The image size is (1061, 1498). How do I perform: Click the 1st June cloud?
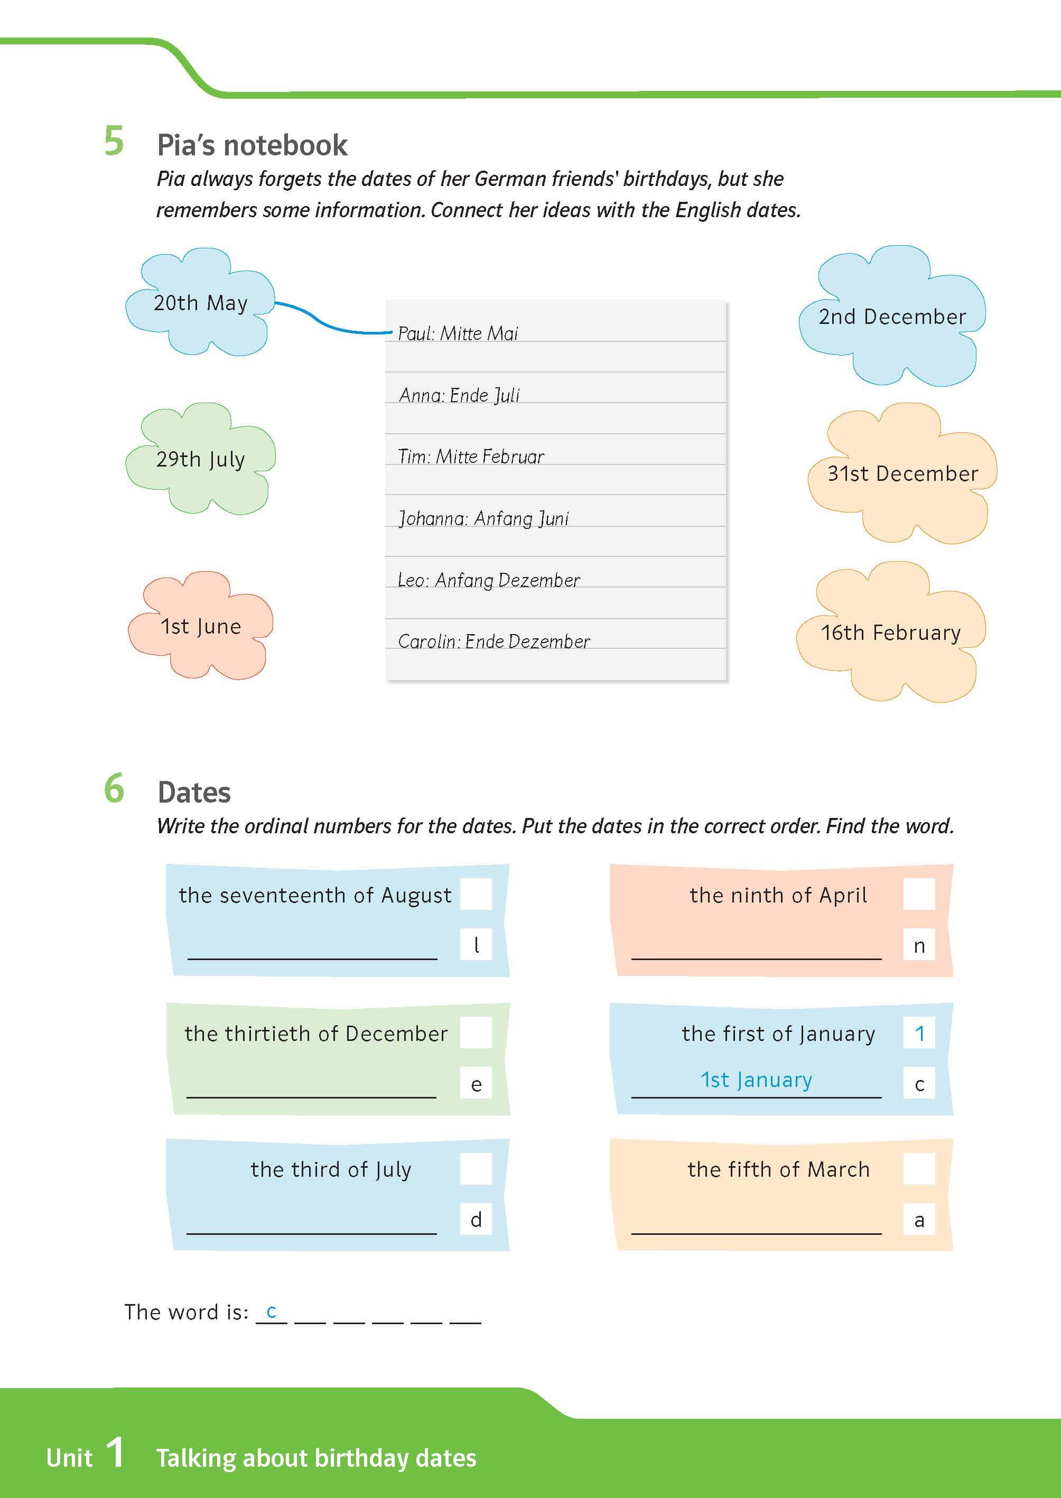click(200, 625)
